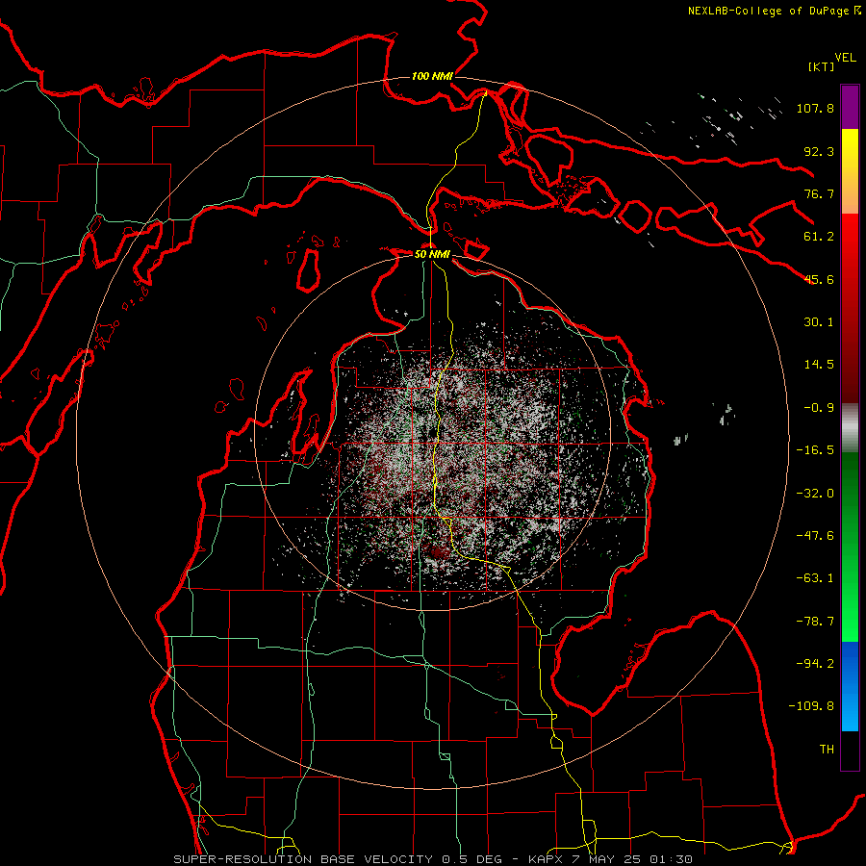This screenshot has height=866, width=866.
Task: Click the -0.9 velocity scale value
Action: pos(819,408)
